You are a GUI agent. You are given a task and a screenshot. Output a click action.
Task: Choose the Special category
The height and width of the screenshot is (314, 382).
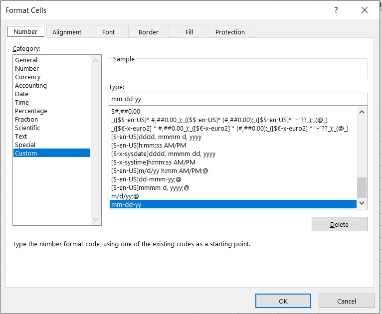tap(52, 145)
